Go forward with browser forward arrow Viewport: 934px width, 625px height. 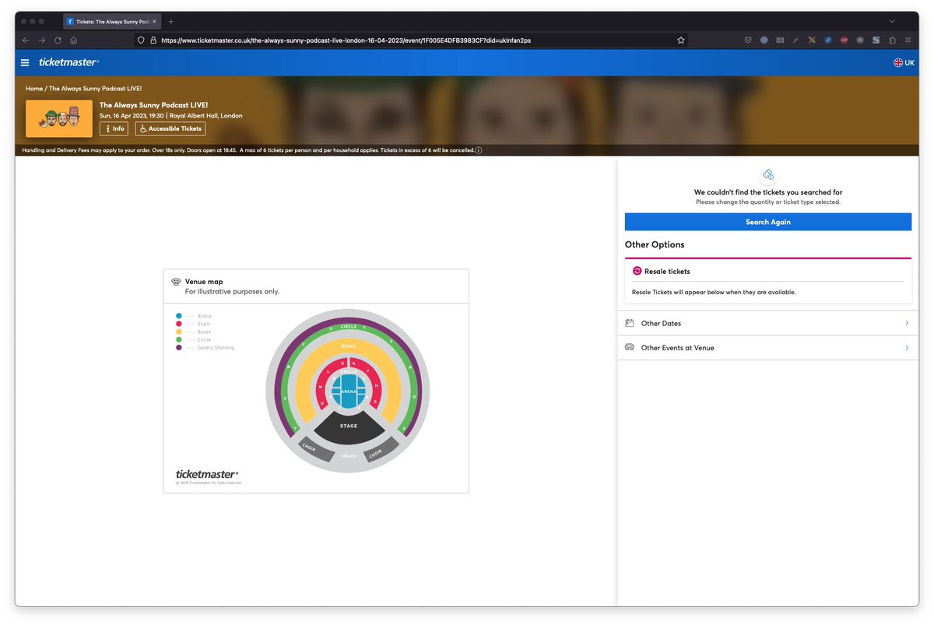point(41,40)
